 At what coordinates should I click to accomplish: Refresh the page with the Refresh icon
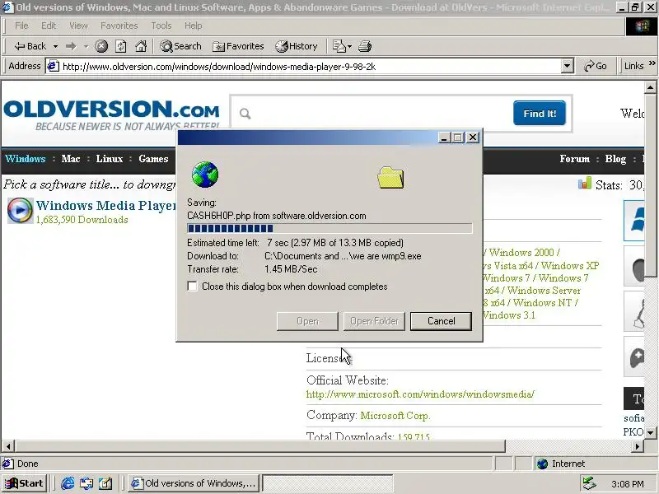coord(121,46)
